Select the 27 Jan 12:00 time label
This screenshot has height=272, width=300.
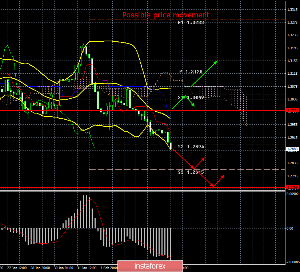pyautogui.click(x=17, y=268)
